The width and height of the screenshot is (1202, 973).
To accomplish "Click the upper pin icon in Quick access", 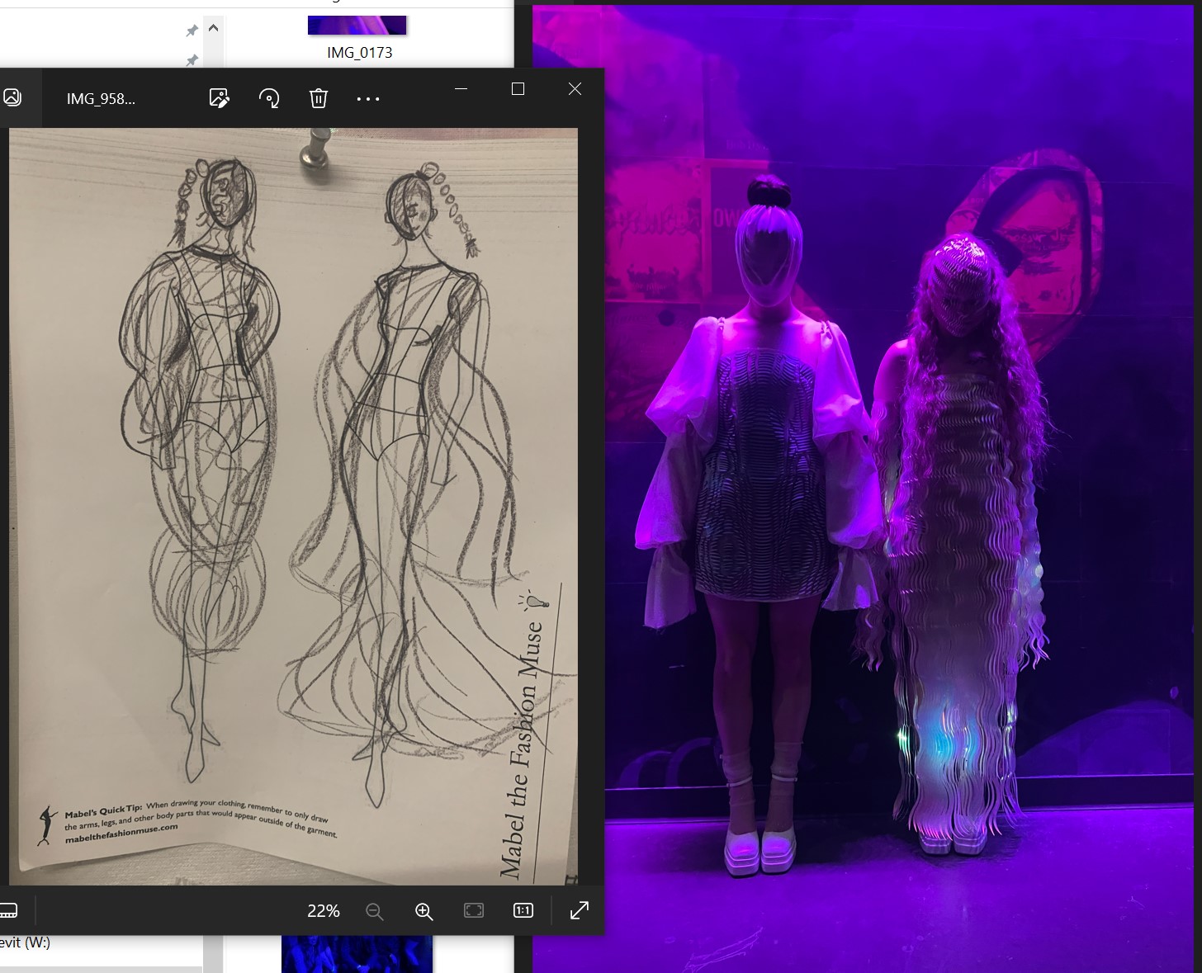I will pos(192,31).
